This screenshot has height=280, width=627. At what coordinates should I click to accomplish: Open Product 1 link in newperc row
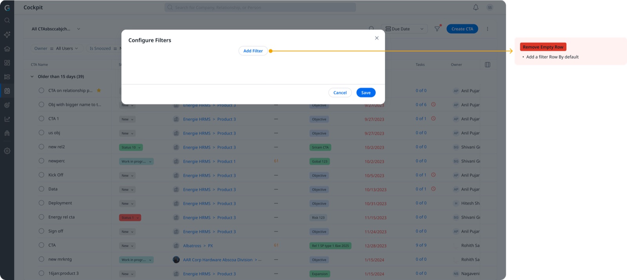[x=227, y=162]
